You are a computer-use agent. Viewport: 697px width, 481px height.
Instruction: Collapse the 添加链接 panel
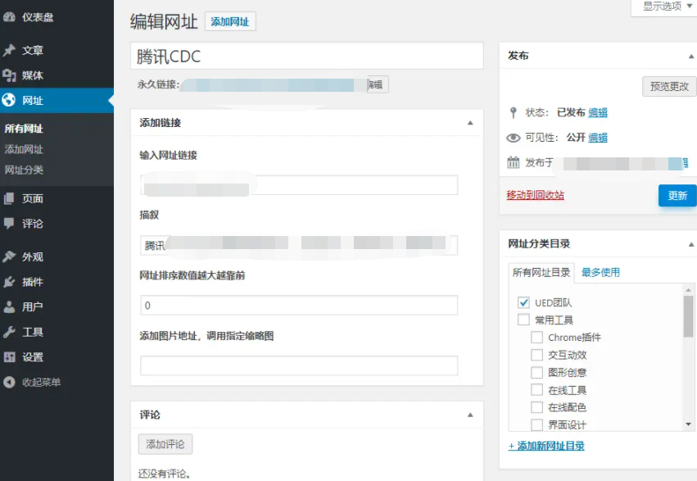[x=470, y=123]
